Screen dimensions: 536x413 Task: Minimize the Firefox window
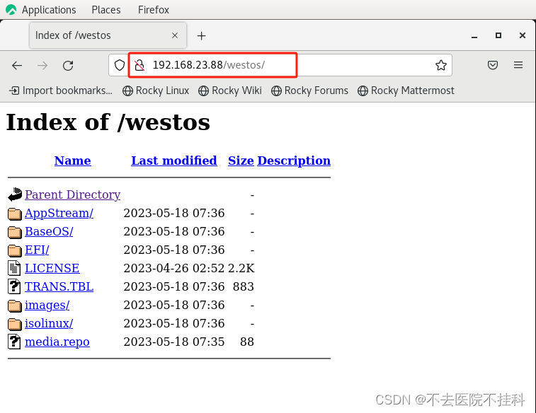pyautogui.click(x=474, y=35)
